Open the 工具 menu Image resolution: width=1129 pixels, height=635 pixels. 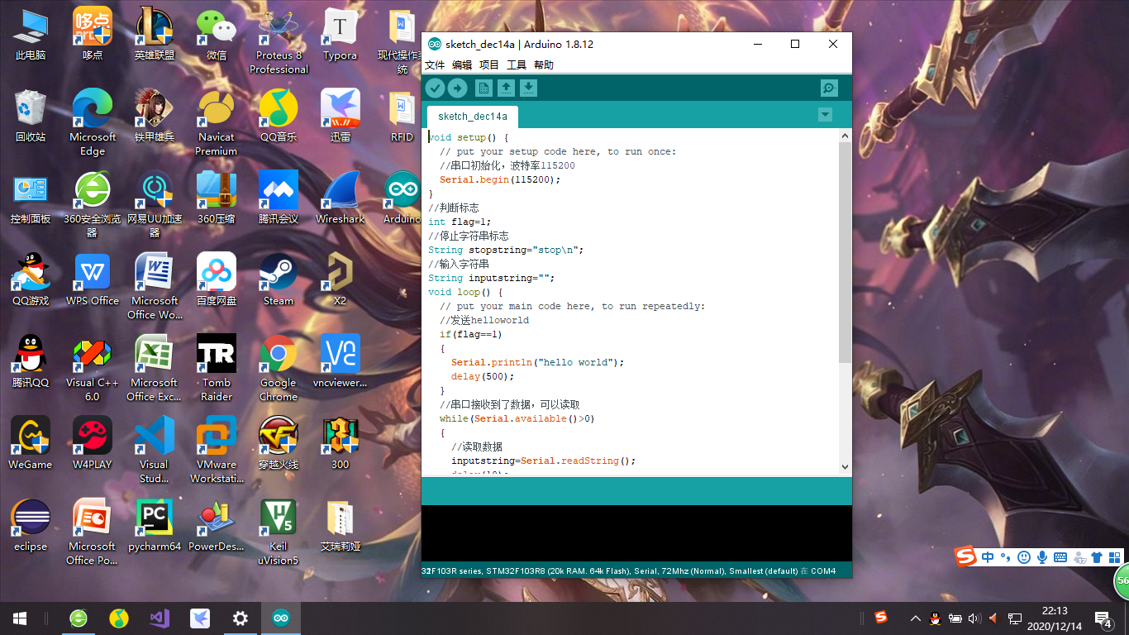[x=517, y=64]
